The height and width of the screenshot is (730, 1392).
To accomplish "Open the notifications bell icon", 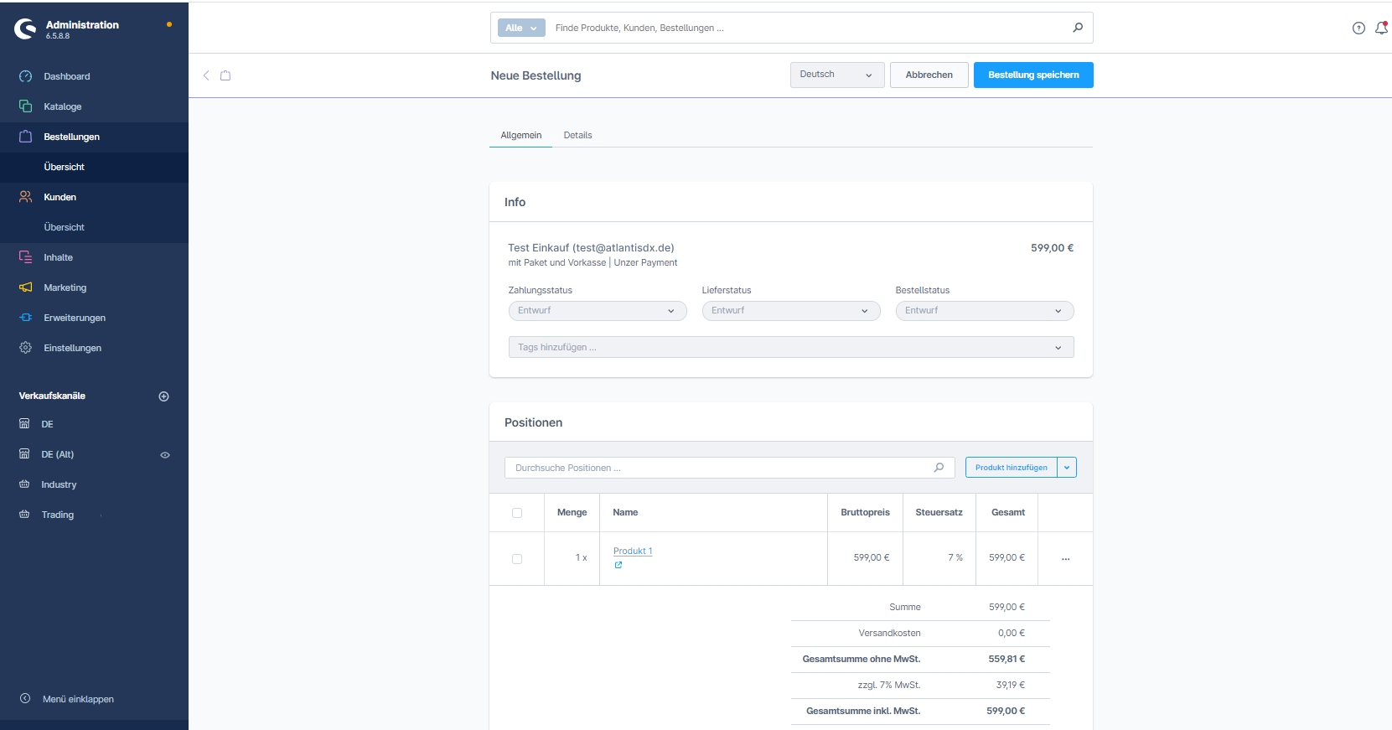I will pos(1381,28).
